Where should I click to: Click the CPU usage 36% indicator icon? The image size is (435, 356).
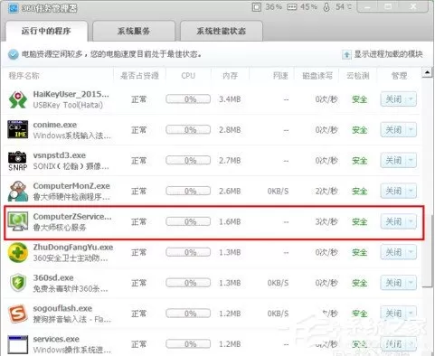(257, 6)
